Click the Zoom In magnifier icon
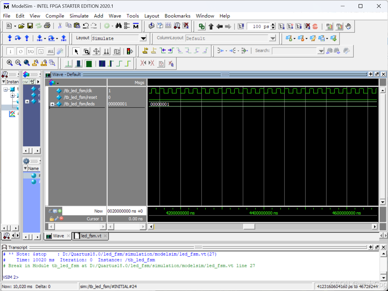This screenshot has width=388, height=291. (10, 63)
